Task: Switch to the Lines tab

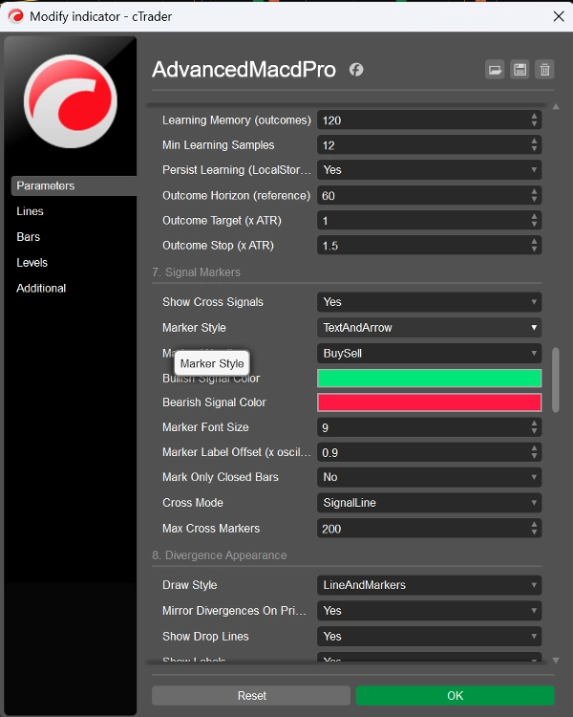Action: point(31,211)
